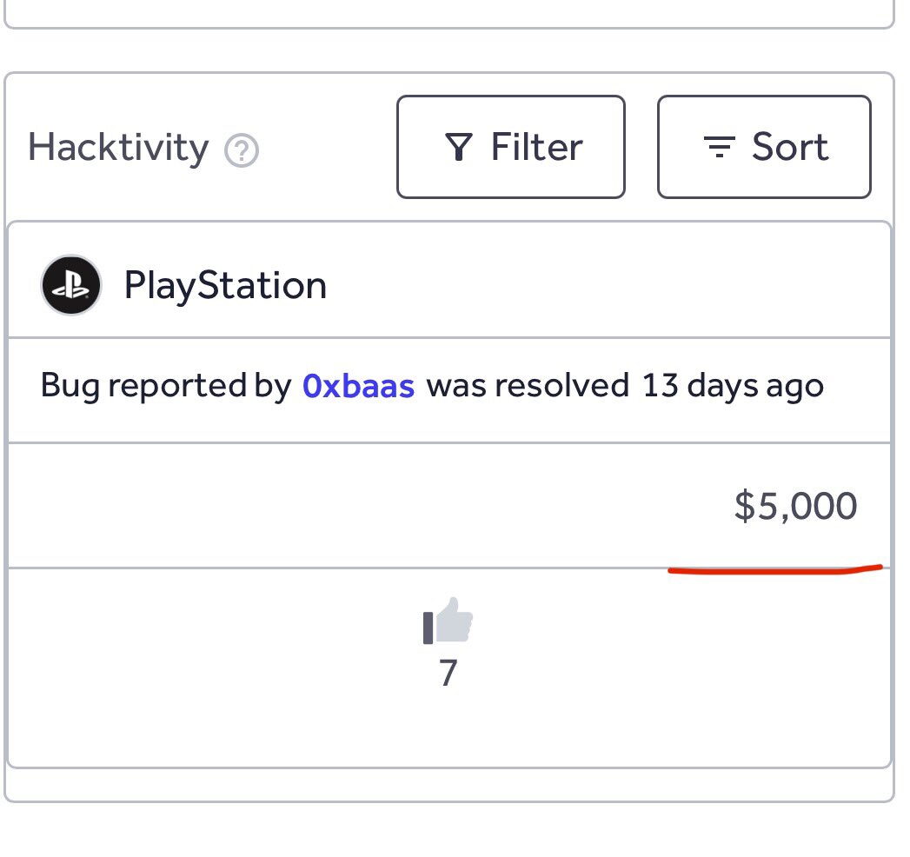Click the Hacktivity help question mark icon

[242, 150]
